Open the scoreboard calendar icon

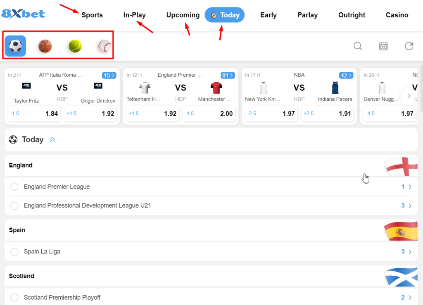383,46
